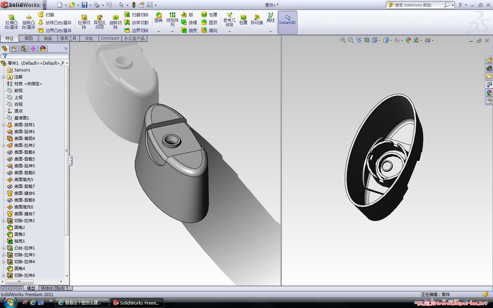Click the Windows Start button

(10, 303)
